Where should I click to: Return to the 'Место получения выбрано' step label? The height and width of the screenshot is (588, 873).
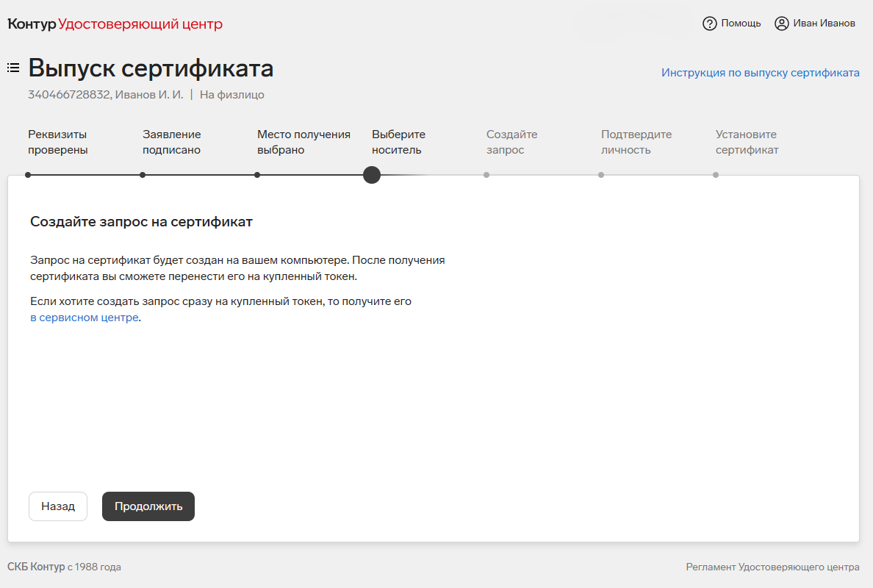[303, 142]
